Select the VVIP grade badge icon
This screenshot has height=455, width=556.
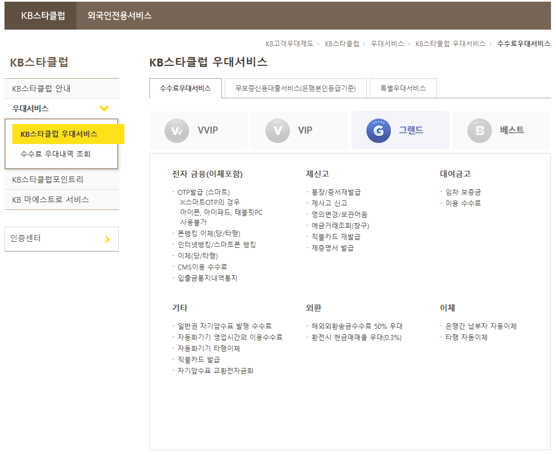[177, 131]
